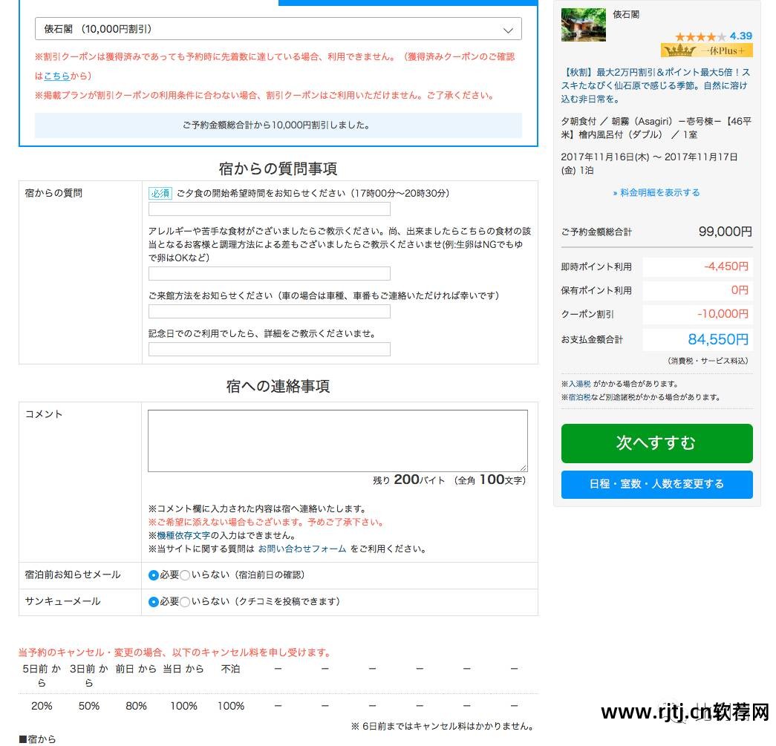
Task: Click the 不泊 cancellation column header
Action: [x=231, y=670]
